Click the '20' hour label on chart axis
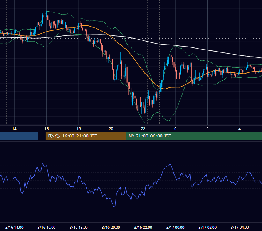 click(111, 129)
